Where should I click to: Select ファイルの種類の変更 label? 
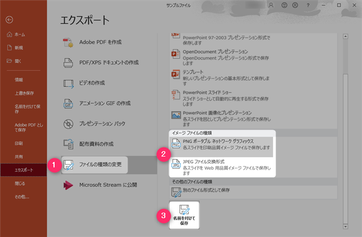click(100, 165)
